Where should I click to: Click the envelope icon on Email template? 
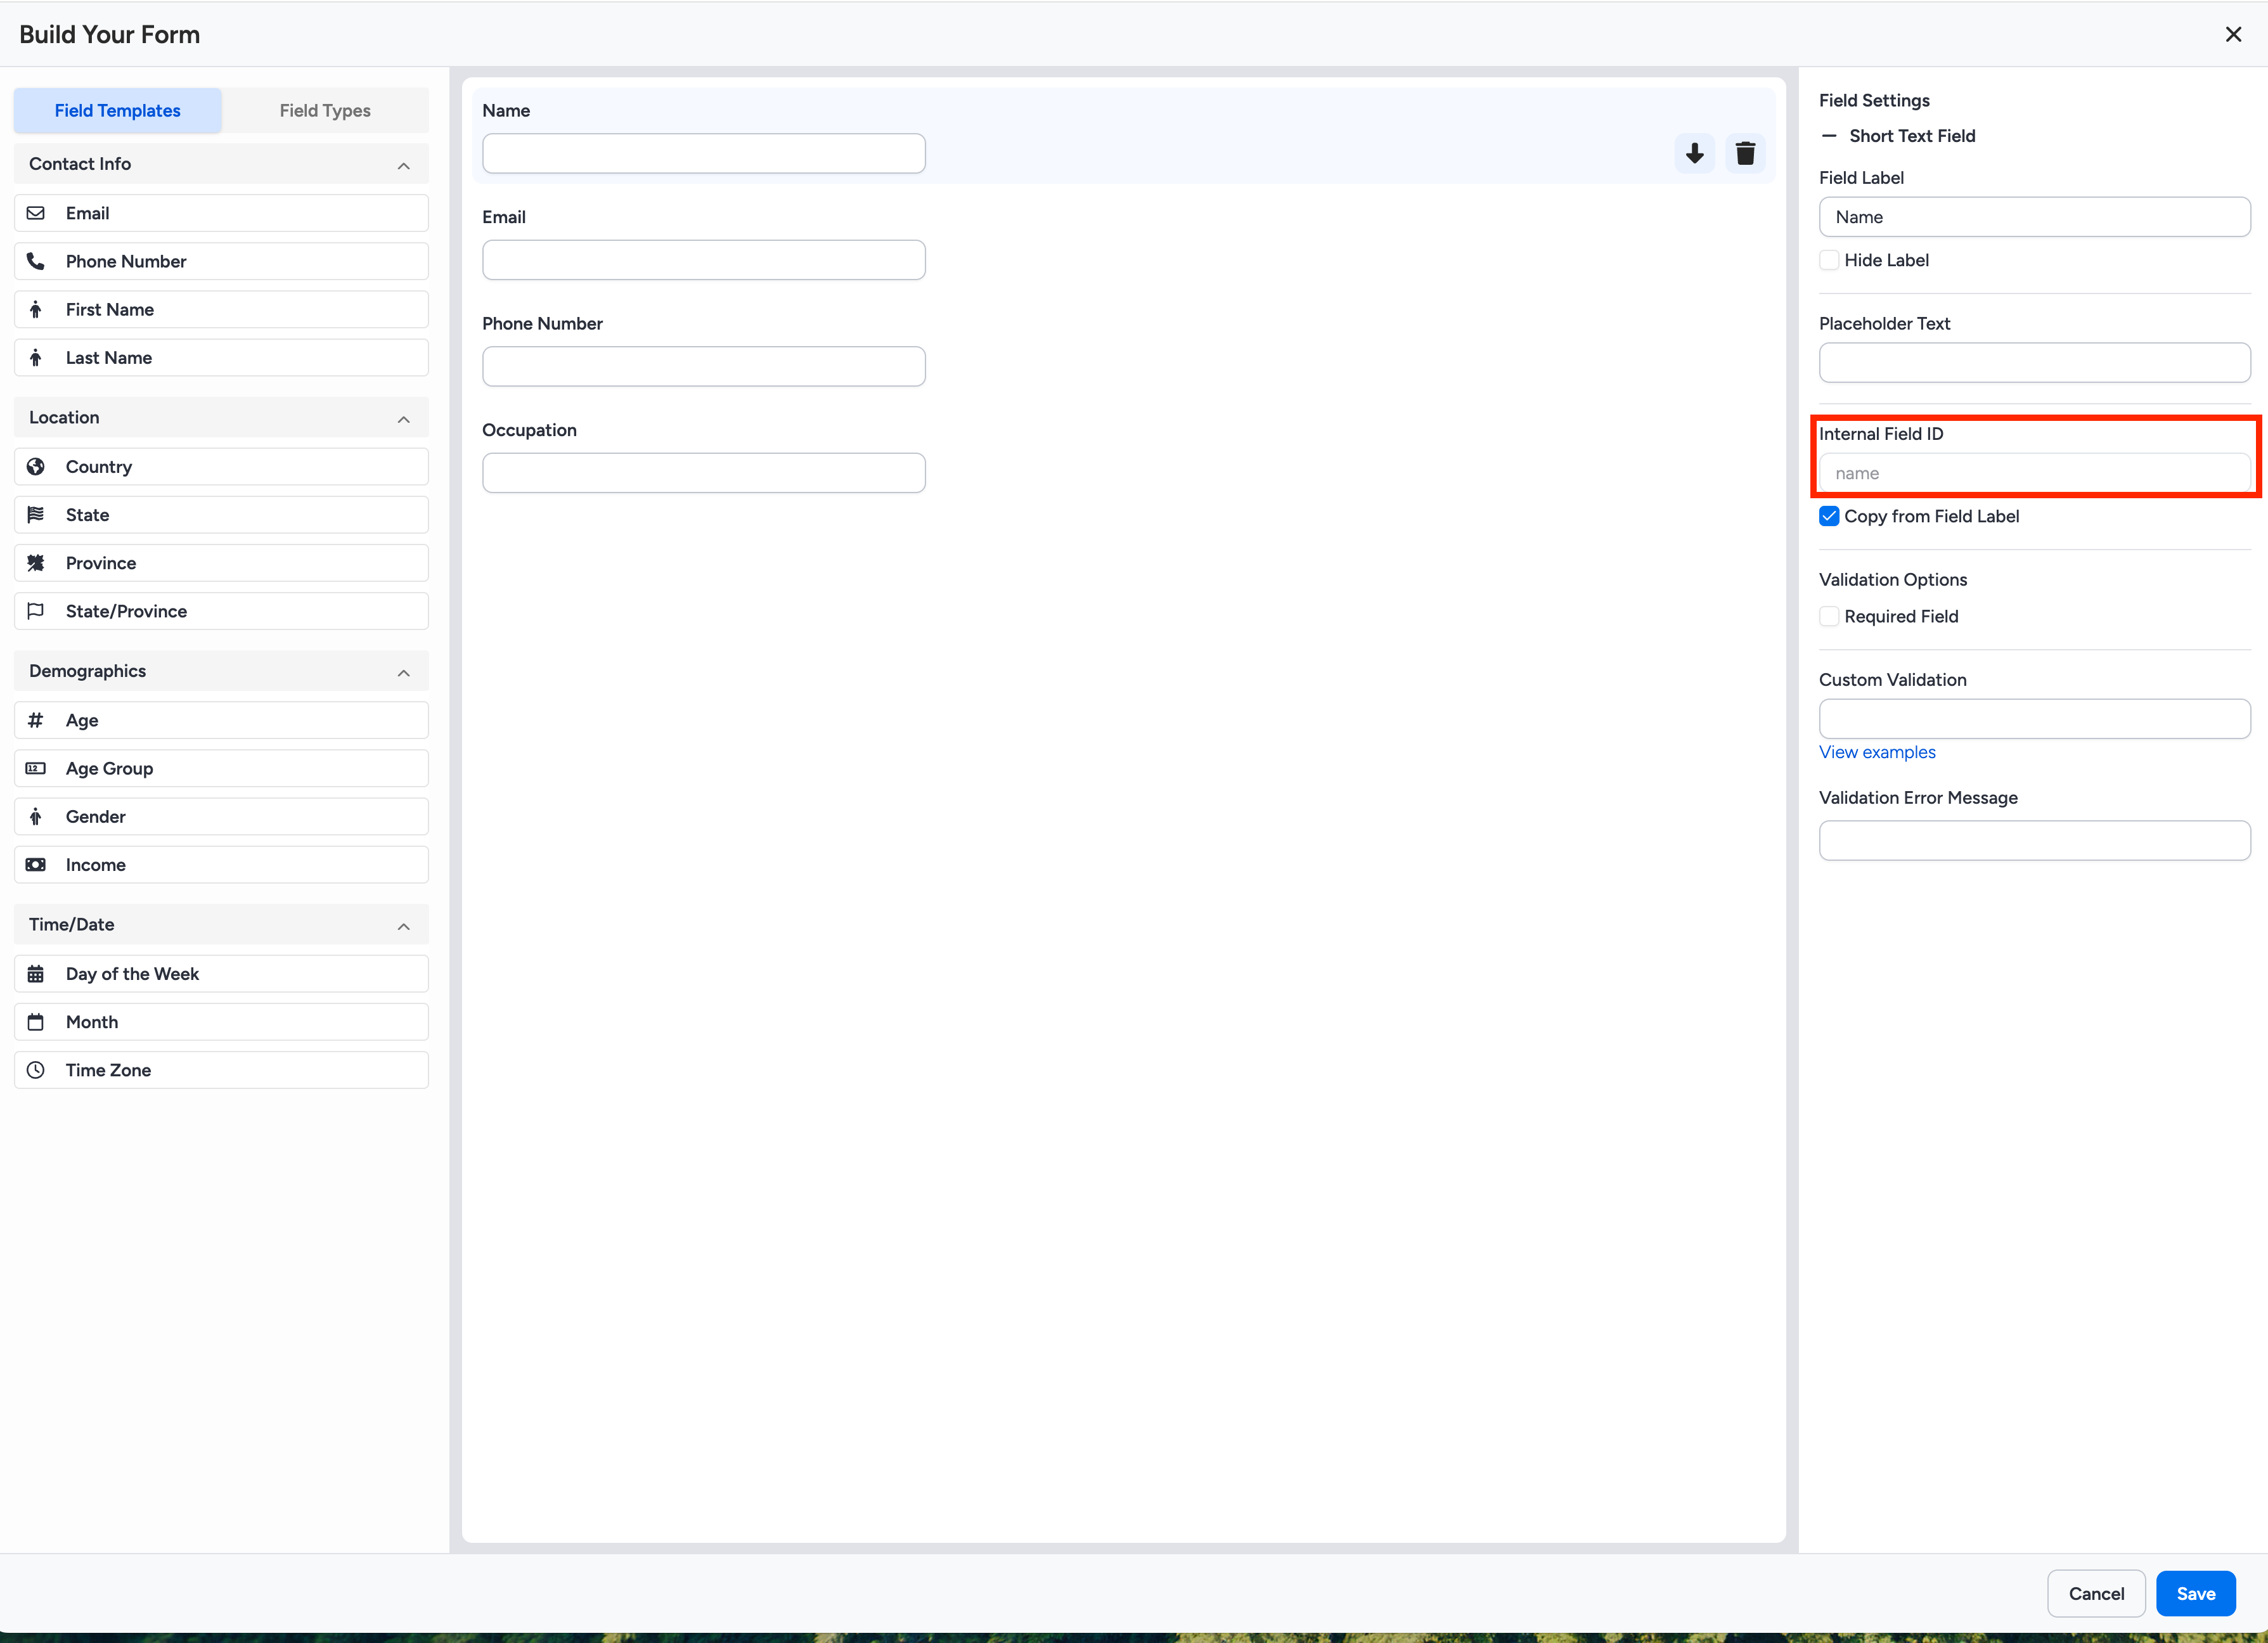pos(36,213)
